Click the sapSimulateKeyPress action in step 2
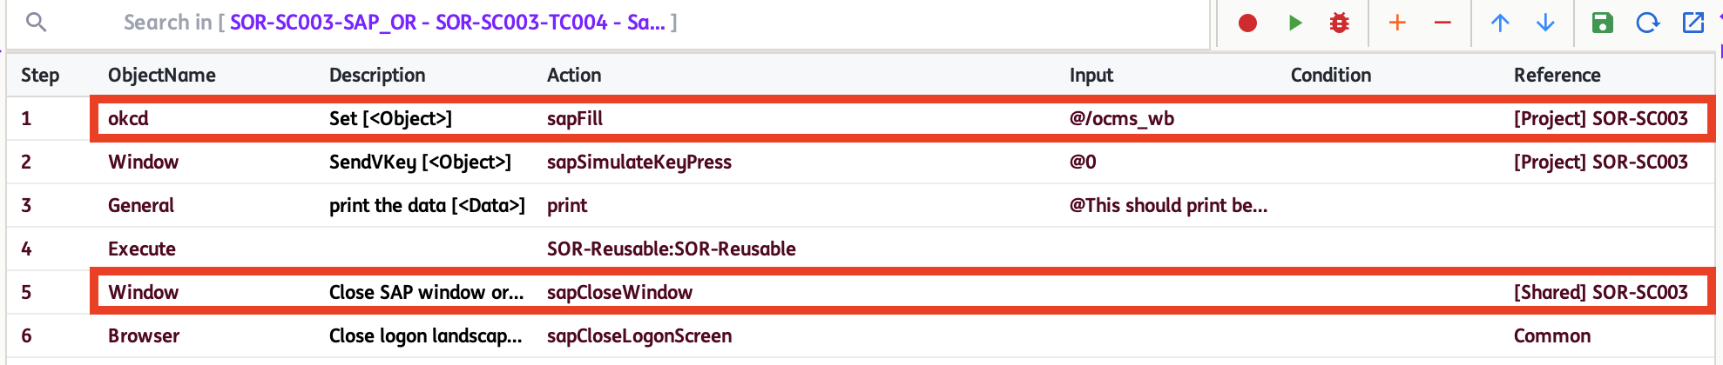 click(639, 162)
